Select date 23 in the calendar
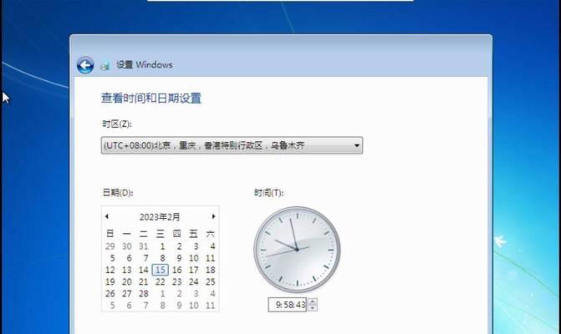 tap(177, 282)
